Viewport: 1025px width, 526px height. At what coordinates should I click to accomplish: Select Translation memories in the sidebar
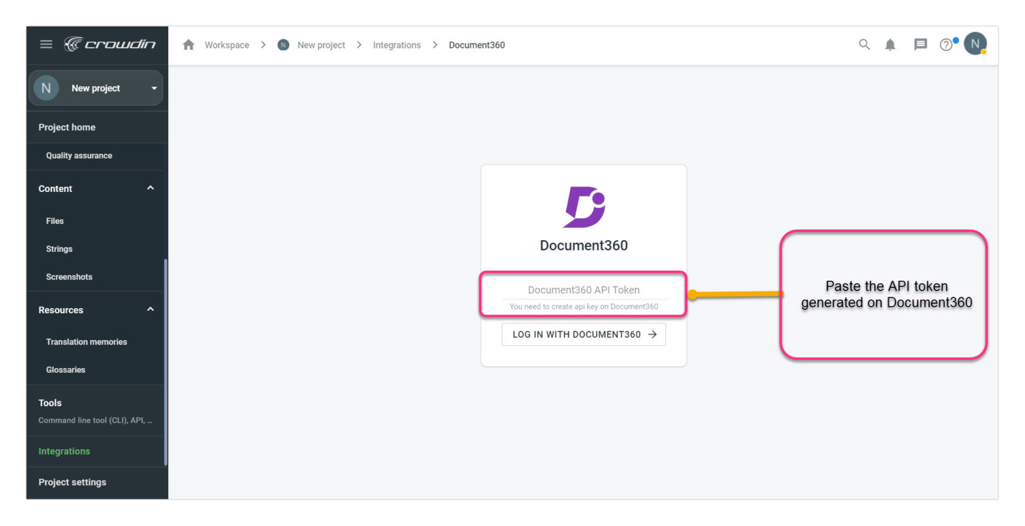click(86, 341)
